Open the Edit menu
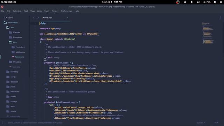224x126 pixels. [x=8, y=11]
